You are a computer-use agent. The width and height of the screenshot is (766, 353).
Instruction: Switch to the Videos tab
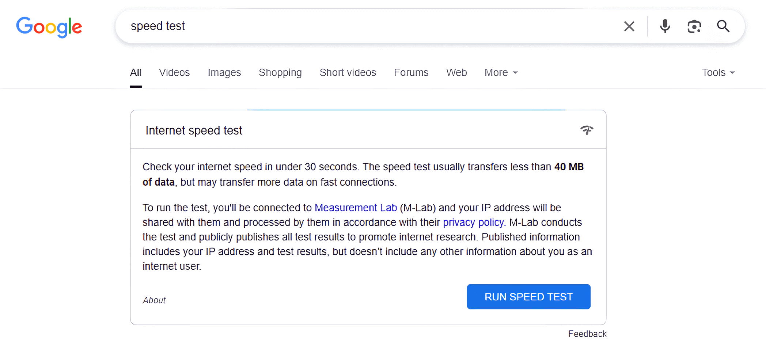tap(174, 72)
